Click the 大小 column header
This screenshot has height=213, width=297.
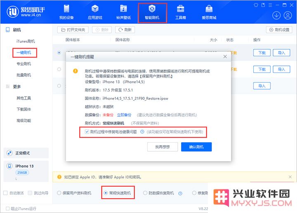(213, 40)
